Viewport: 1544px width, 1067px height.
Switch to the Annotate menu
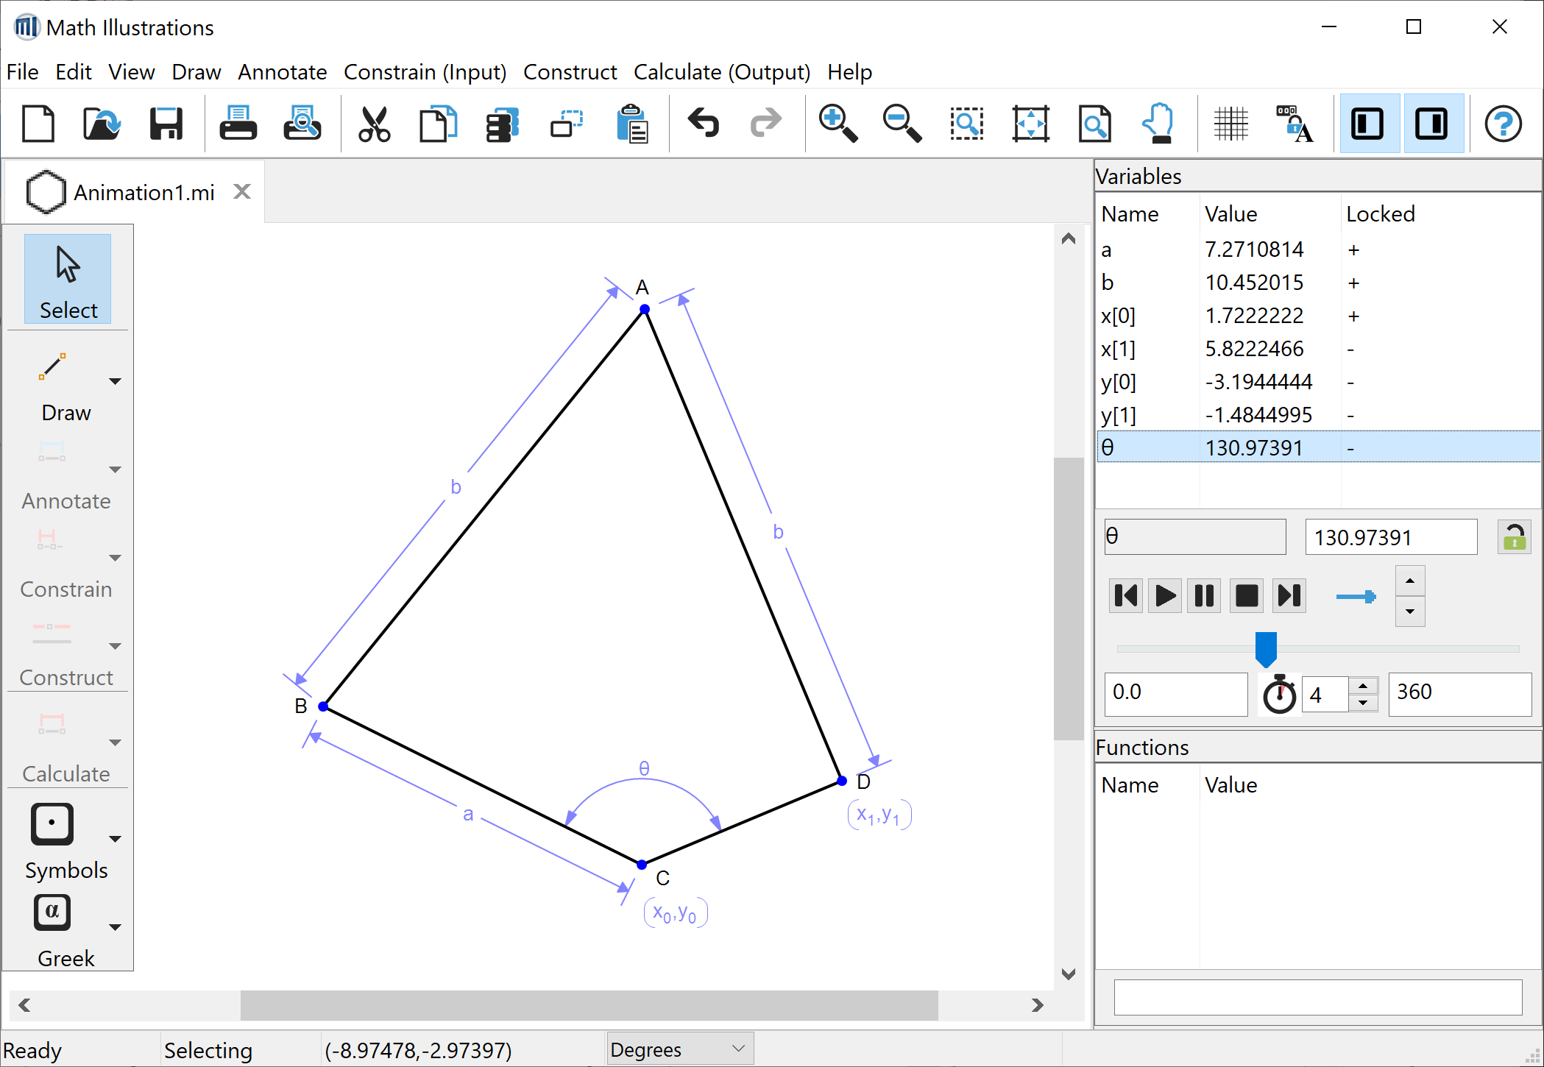coord(282,71)
